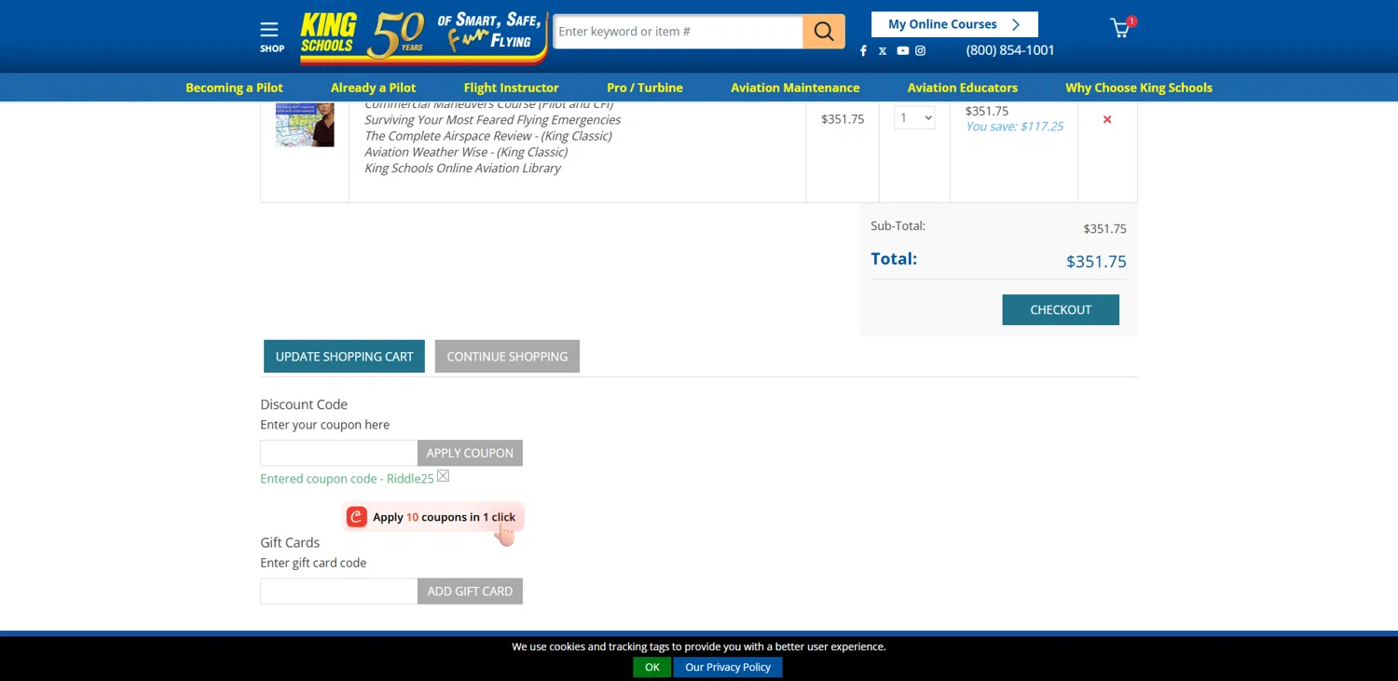The width and height of the screenshot is (1398, 681).
Task: Focus the coupon code input field
Action: tap(339, 453)
